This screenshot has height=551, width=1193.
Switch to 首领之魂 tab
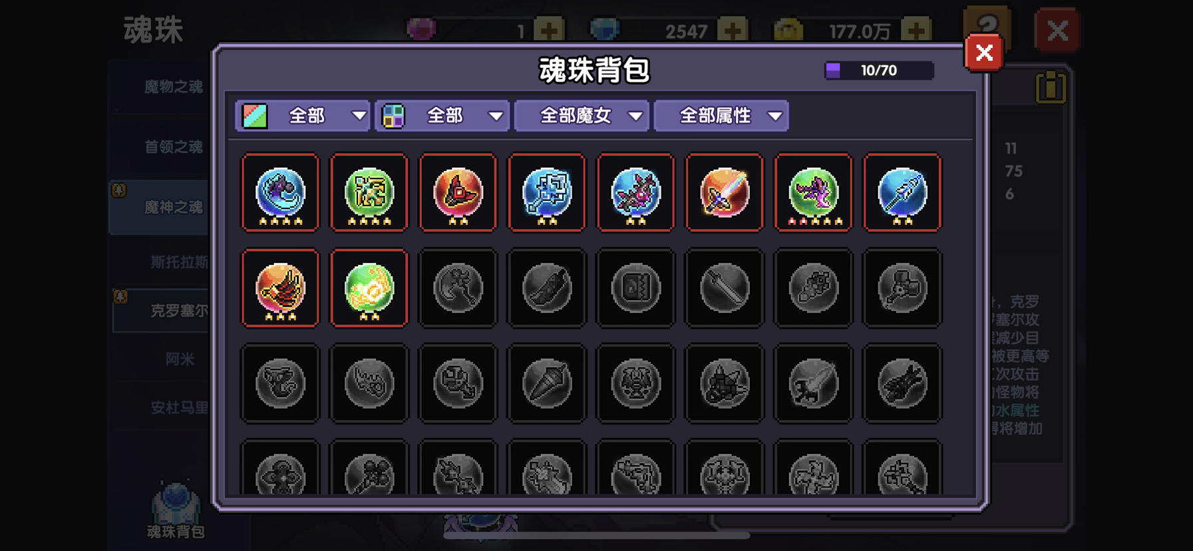coord(173,146)
